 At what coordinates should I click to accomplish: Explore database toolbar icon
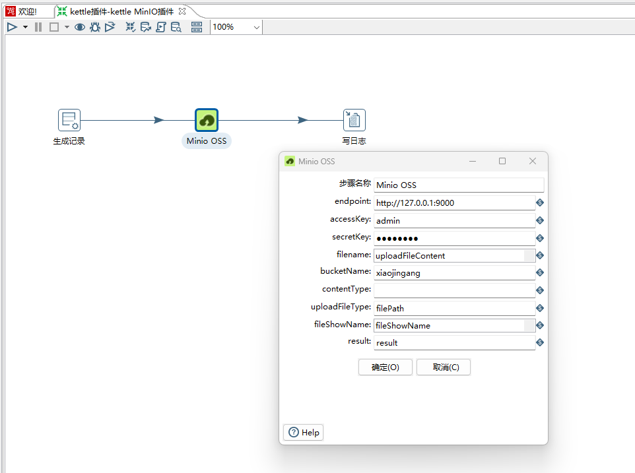[x=176, y=27]
